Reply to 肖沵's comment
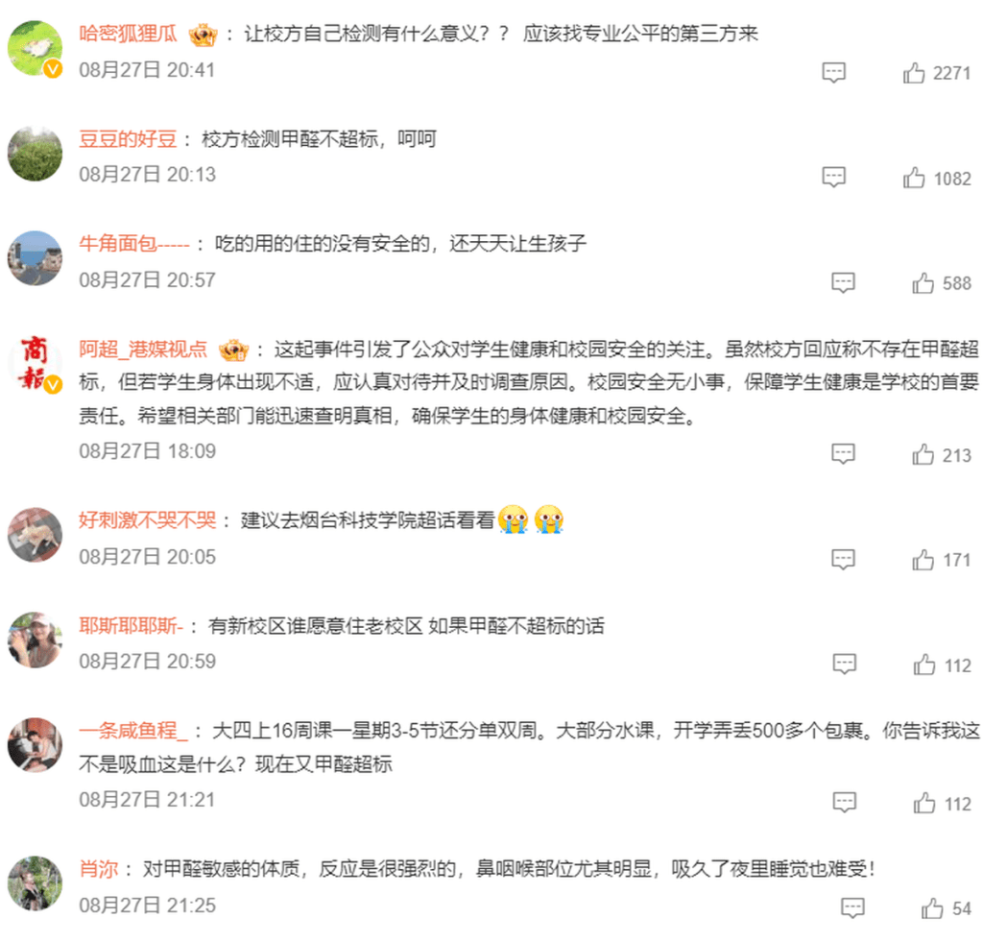Viewport: 983px width, 942px height. click(852, 908)
